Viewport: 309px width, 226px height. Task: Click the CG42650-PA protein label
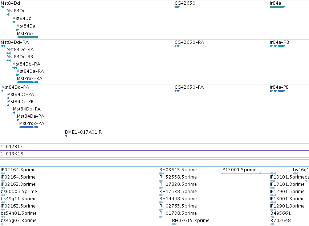point(189,87)
